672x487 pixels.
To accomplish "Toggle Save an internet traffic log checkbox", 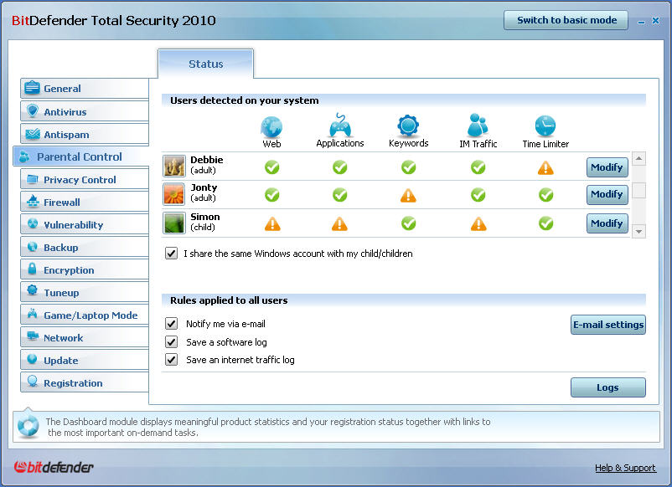I will tap(171, 360).
